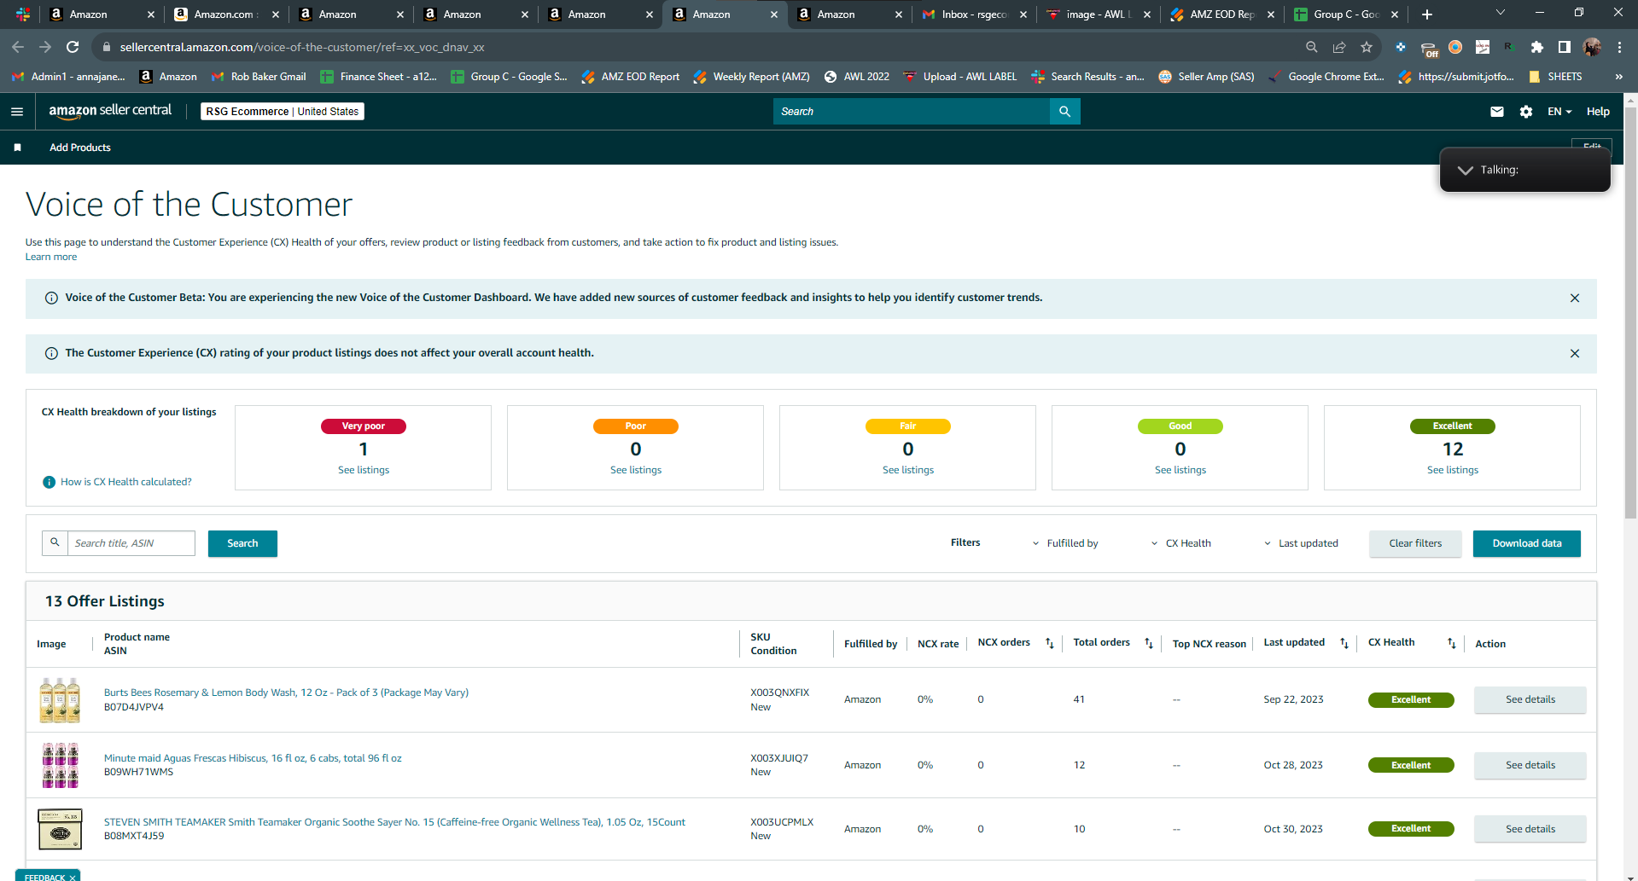Switch to the image - AWL tab
This screenshot has height=881, width=1638.
[x=1099, y=14]
